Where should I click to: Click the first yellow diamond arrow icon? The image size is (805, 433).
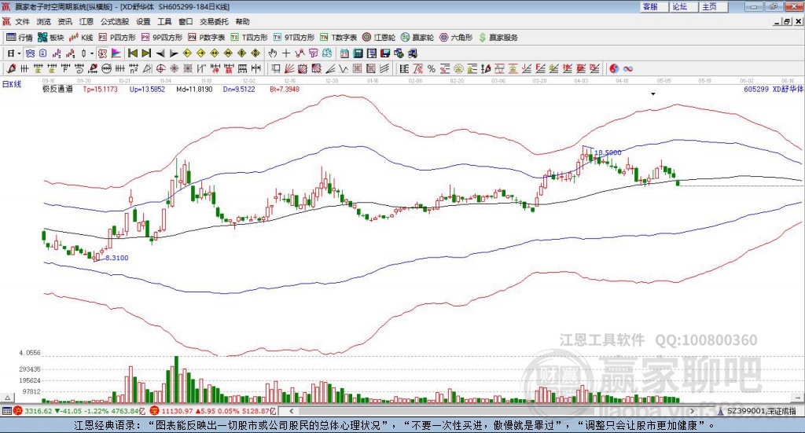pos(187,53)
